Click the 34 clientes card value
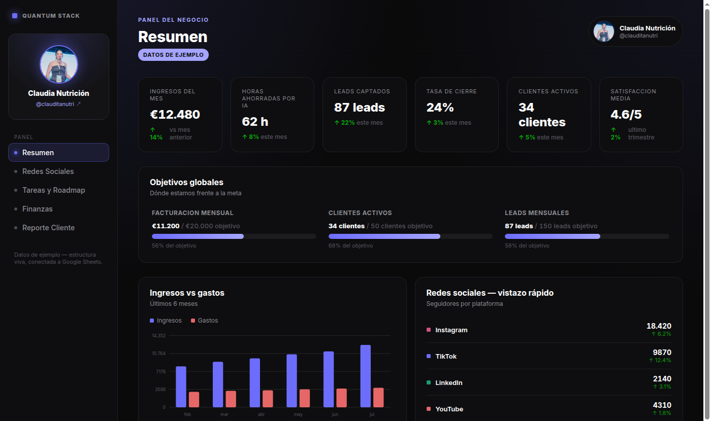The height and width of the screenshot is (421, 711). 542,115
